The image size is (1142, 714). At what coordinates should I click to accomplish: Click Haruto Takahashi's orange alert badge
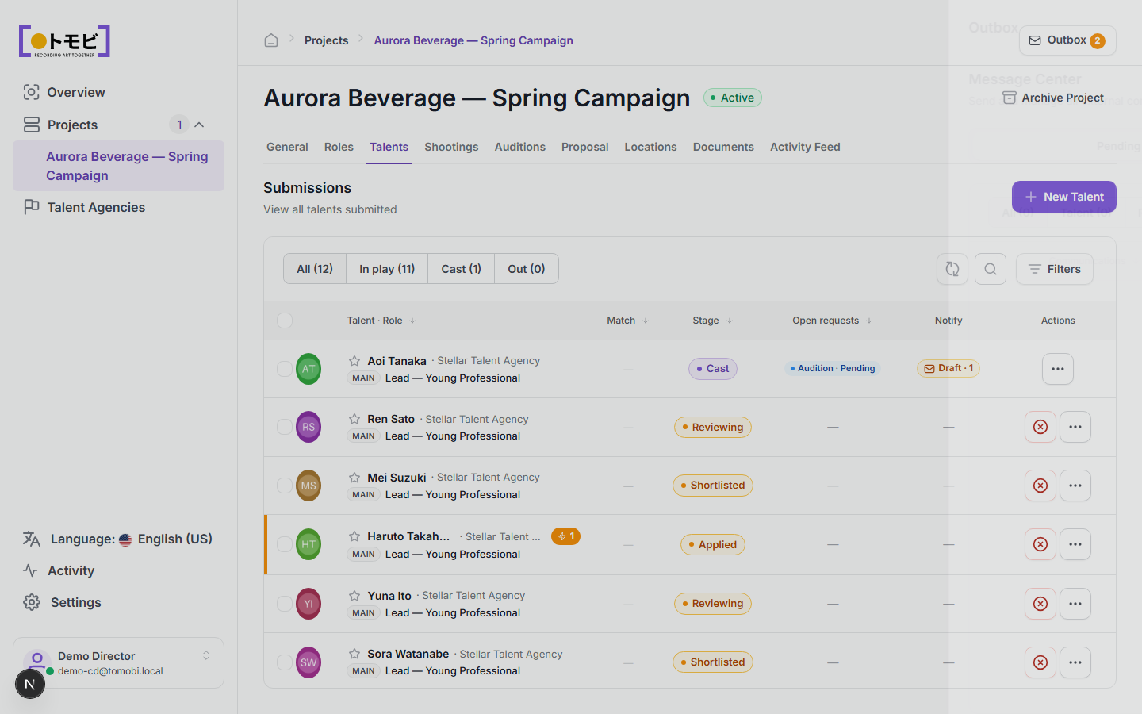(x=565, y=536)
